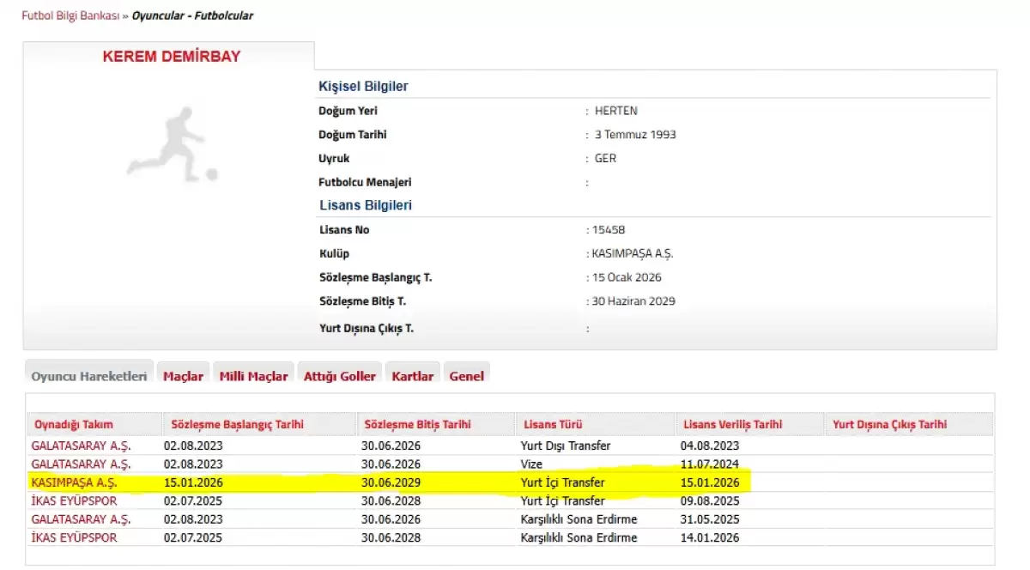Open the Futbol Bilgi Bankası breadcrumb link
Image resolution: width=1030 pixels, height=570 pixels.
[70, 15]
